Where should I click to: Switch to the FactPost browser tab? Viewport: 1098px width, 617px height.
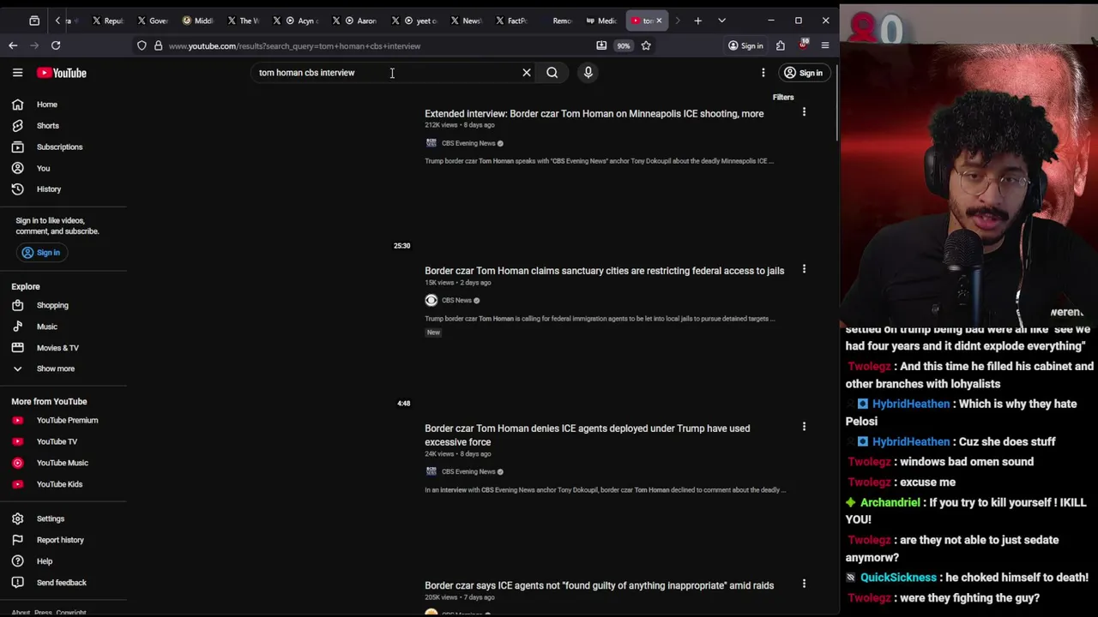[511, 21]
